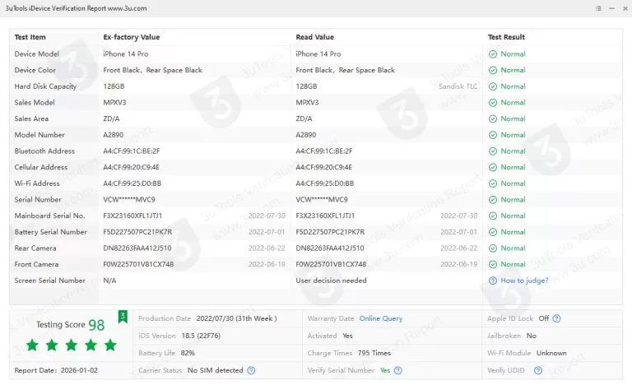
Task: Click the Normal check icon for Serial Number
Action: (x=492, y=200)
